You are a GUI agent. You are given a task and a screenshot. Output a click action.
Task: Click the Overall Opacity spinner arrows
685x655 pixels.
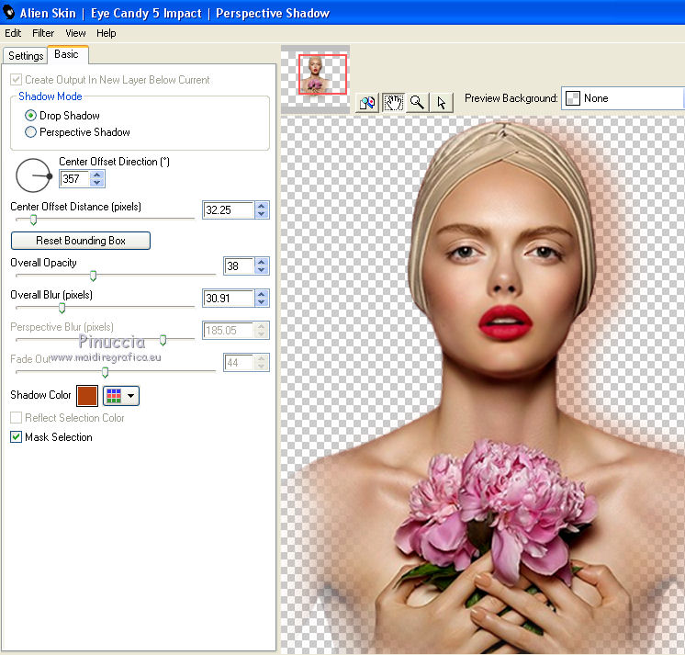[262, 266]
